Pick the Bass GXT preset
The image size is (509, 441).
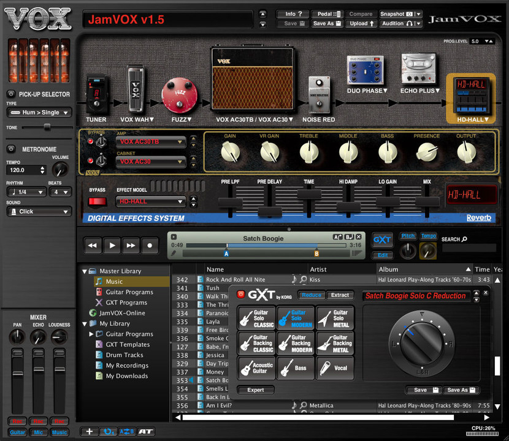click(x=297, y=368)
